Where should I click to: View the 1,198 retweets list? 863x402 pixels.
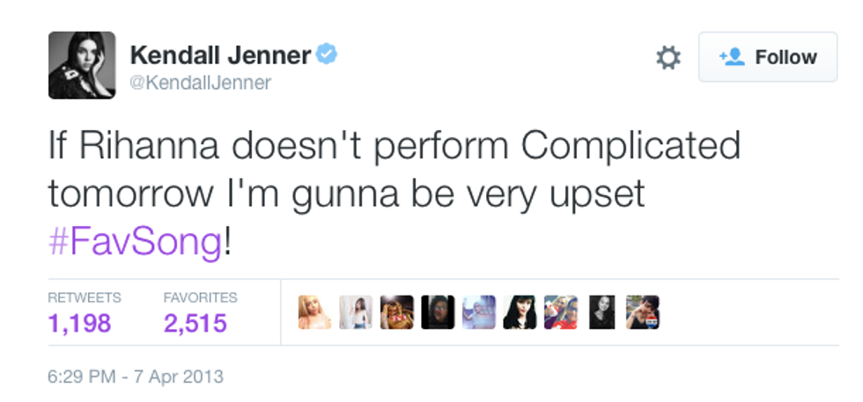tap(80, 323)
